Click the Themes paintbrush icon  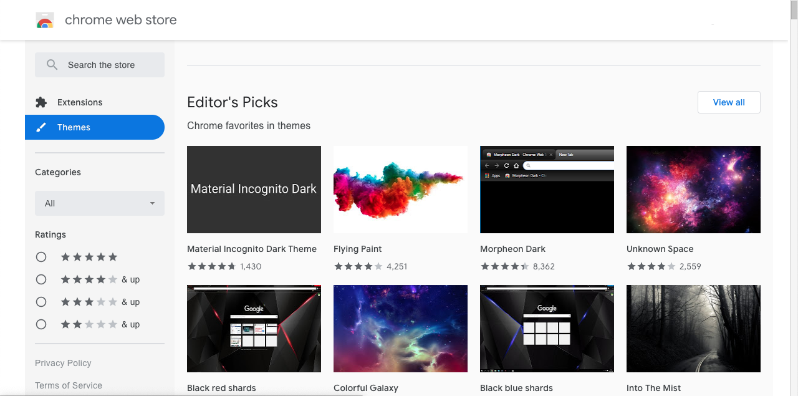(x=41, y=127)
